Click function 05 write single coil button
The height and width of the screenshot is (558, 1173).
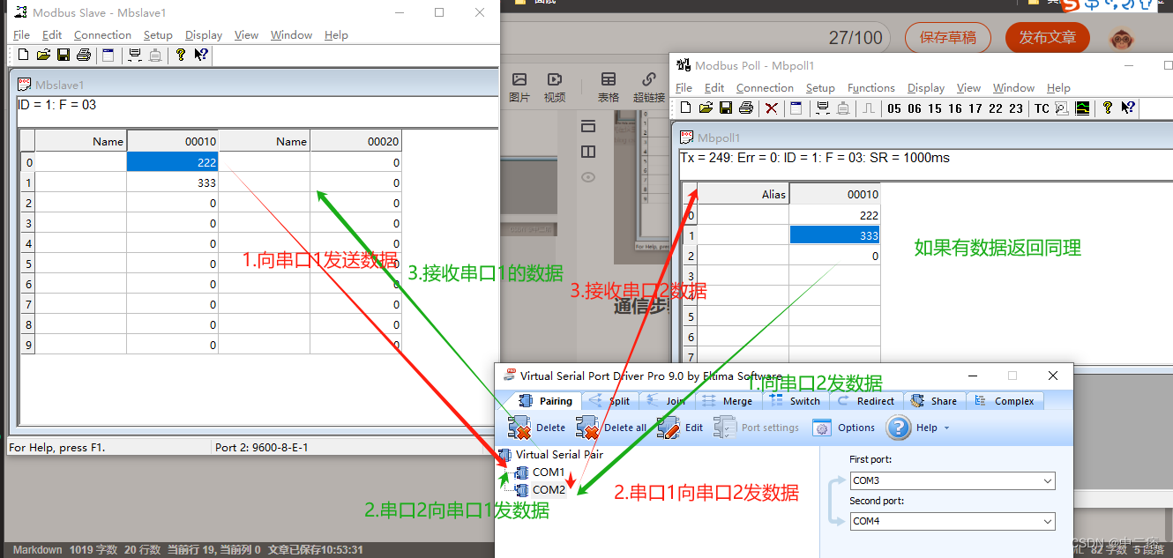(x=894, y=108)
